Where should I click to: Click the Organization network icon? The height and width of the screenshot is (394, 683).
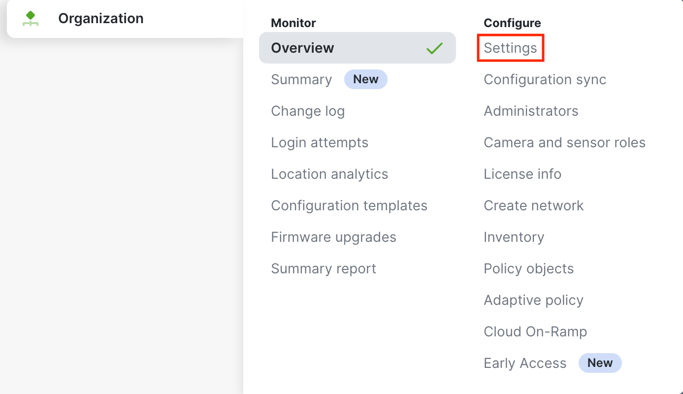31,19
